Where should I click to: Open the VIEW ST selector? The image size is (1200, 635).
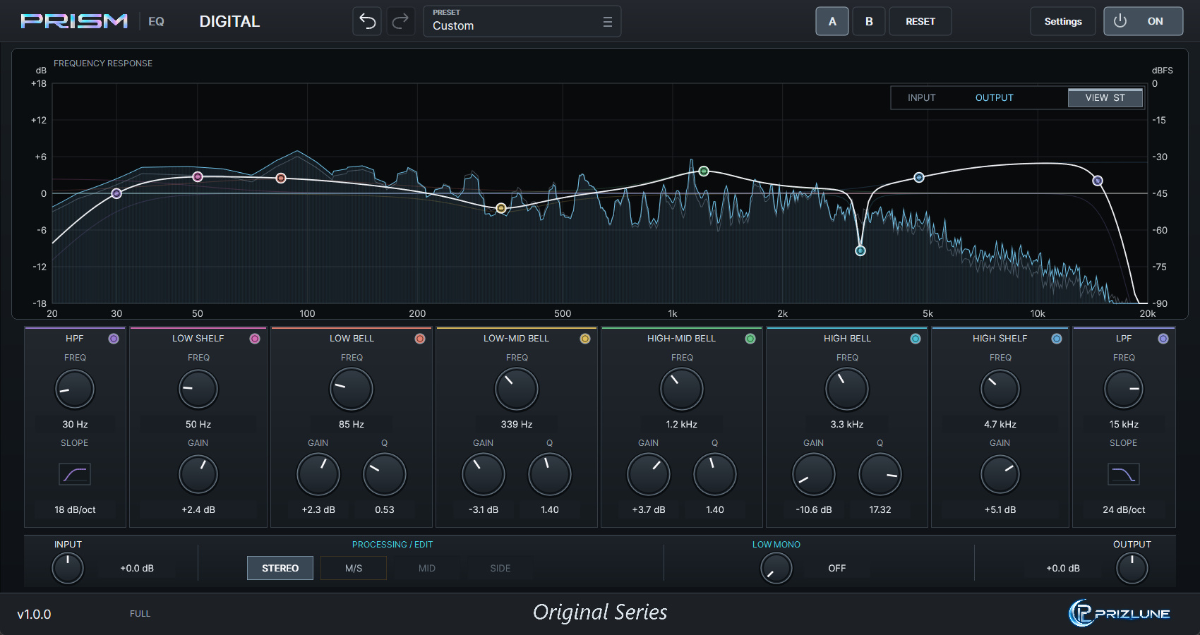[1105, 97]
